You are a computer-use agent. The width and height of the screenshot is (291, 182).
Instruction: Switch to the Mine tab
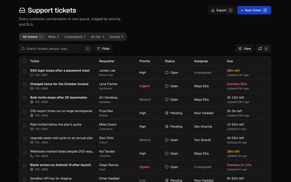53,37
